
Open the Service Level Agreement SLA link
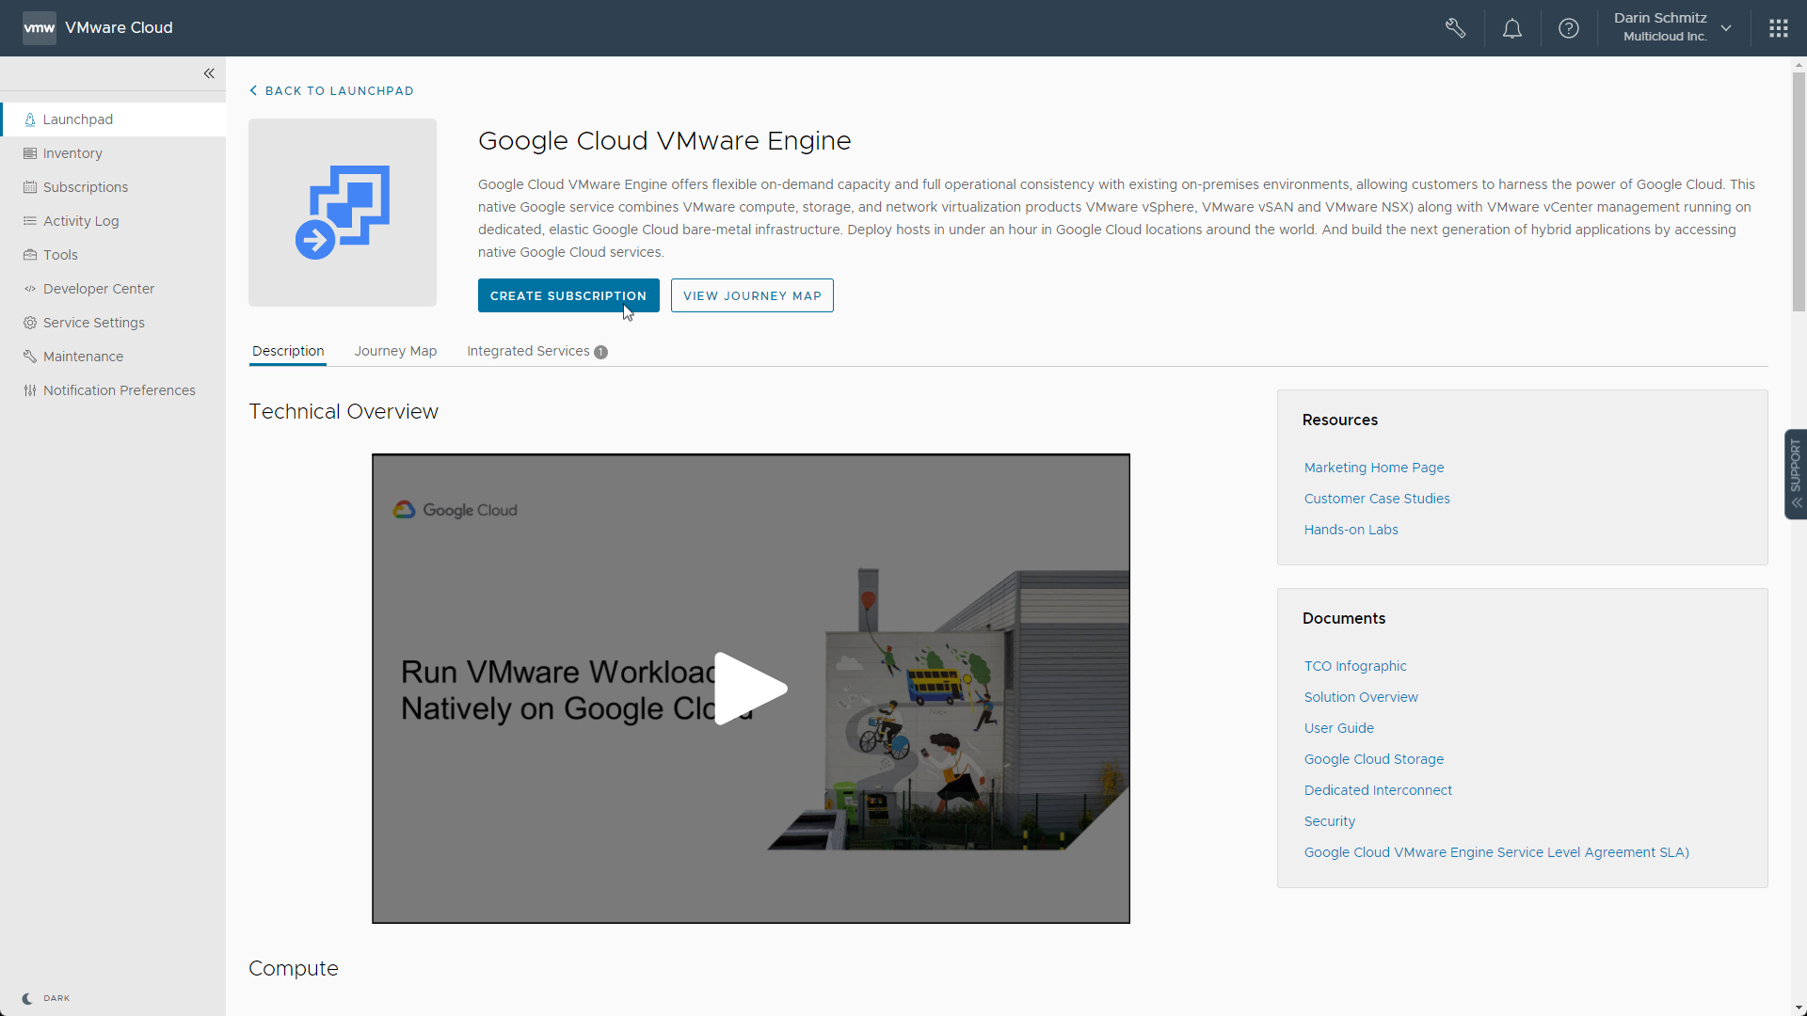[x=1496, y=852]
